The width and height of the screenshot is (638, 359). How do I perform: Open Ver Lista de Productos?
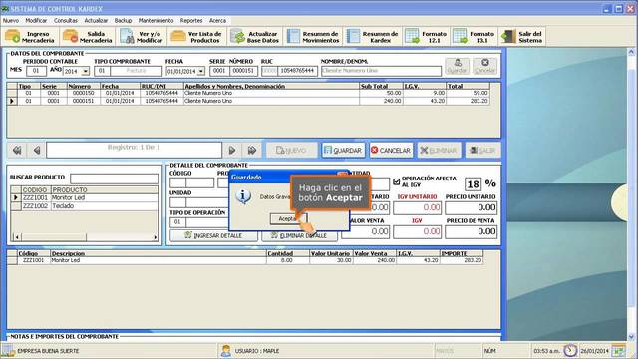tap(196, 37)
